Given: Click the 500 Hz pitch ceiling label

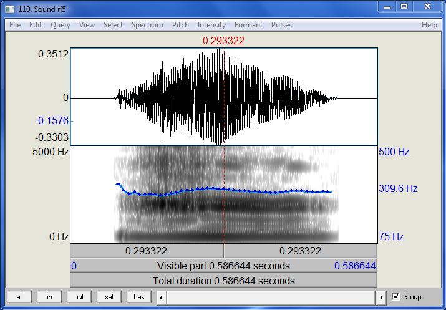Looking at the screenshot, I should click(x=394, y=152).
